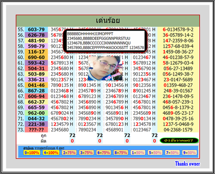The width and height of the screenshot is (215, 174).
Task: Click the white popup box with BBBBBDHHHHH text
Action: [106, 41]
